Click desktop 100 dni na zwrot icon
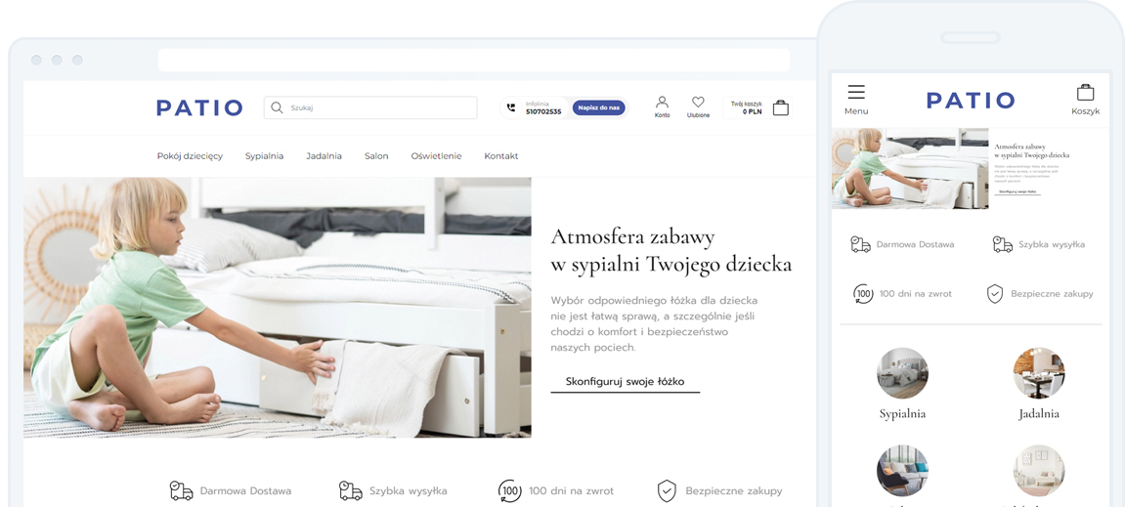This screenshot has width=1125, height=507. [x=509, y=490]
